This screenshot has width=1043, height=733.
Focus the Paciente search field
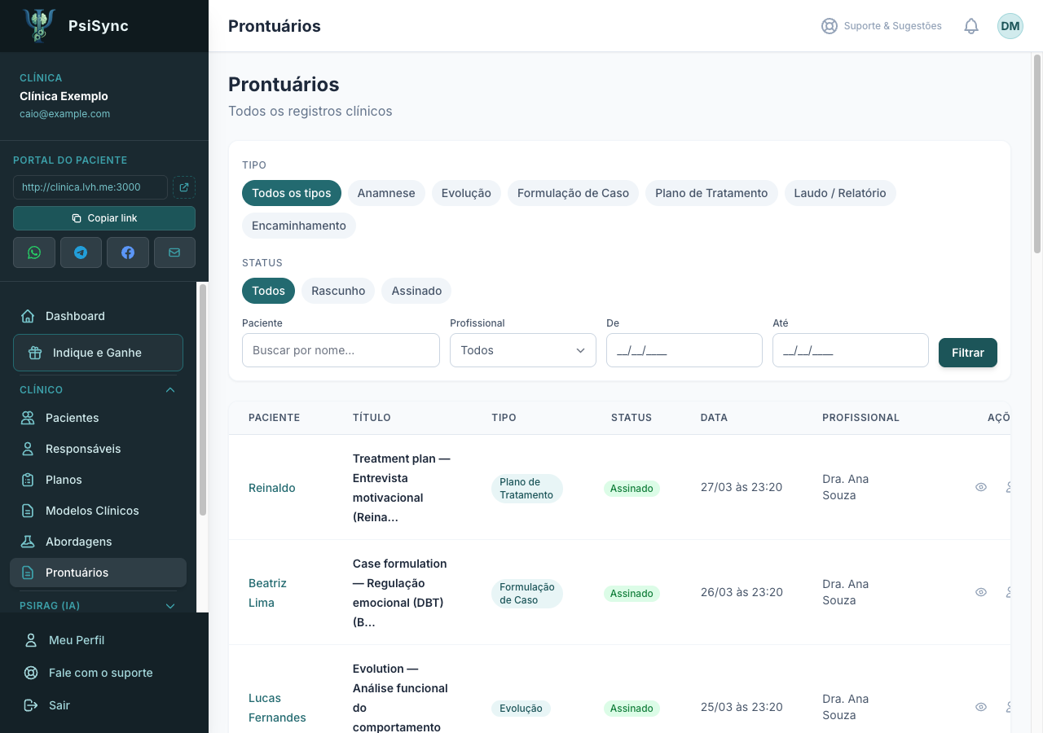(x=341, y=350)
